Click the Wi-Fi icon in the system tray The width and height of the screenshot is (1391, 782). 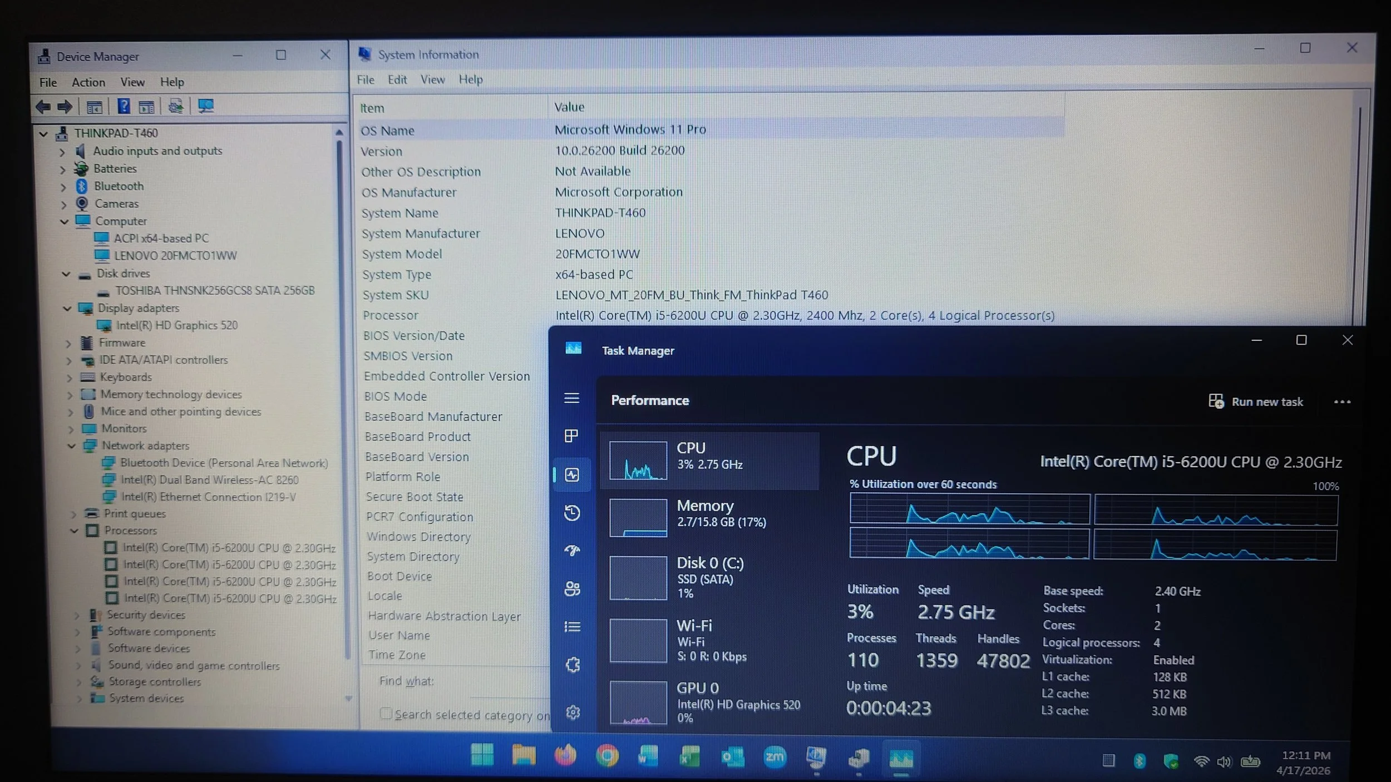(x=1201, y=761)
